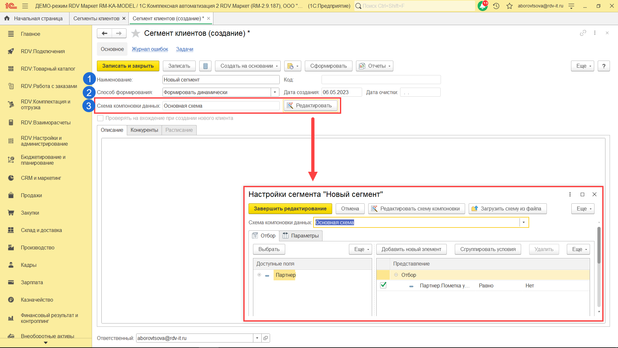Open Создать на основании dropdown
The height and width of the screenshot is (348, 618).
[x=248, y=66]
